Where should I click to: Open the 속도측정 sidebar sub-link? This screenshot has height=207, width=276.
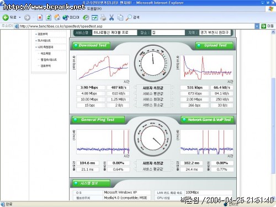(x=45, y=54)
